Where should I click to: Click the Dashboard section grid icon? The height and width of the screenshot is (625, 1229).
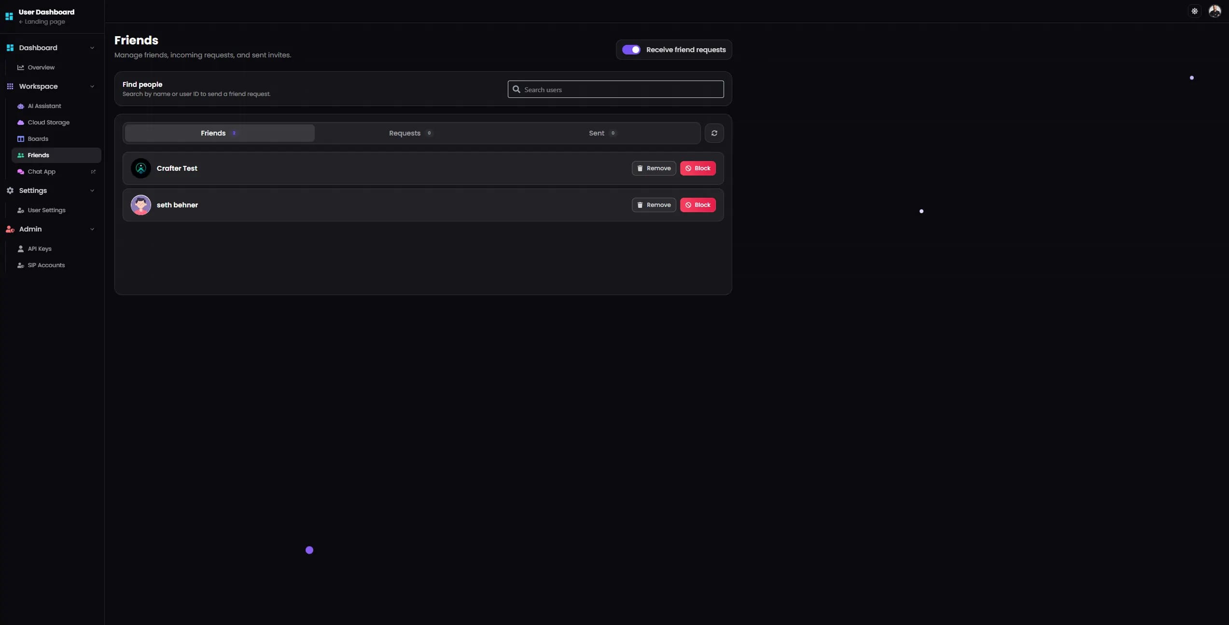pos(10,48)
